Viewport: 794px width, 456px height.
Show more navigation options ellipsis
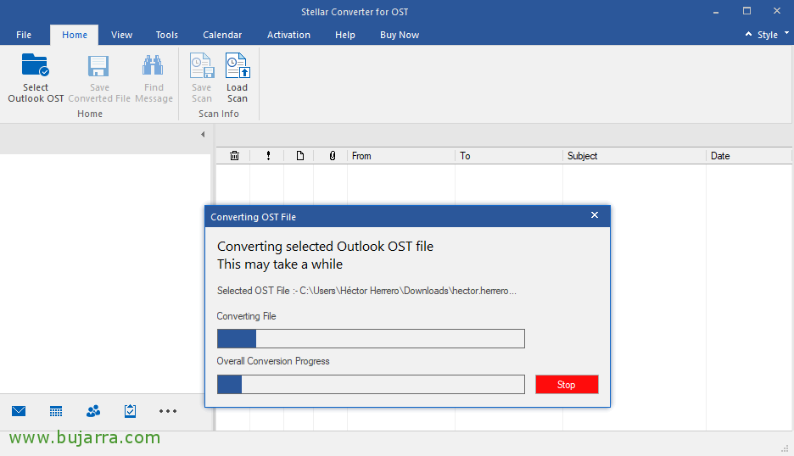coord(168,411)
